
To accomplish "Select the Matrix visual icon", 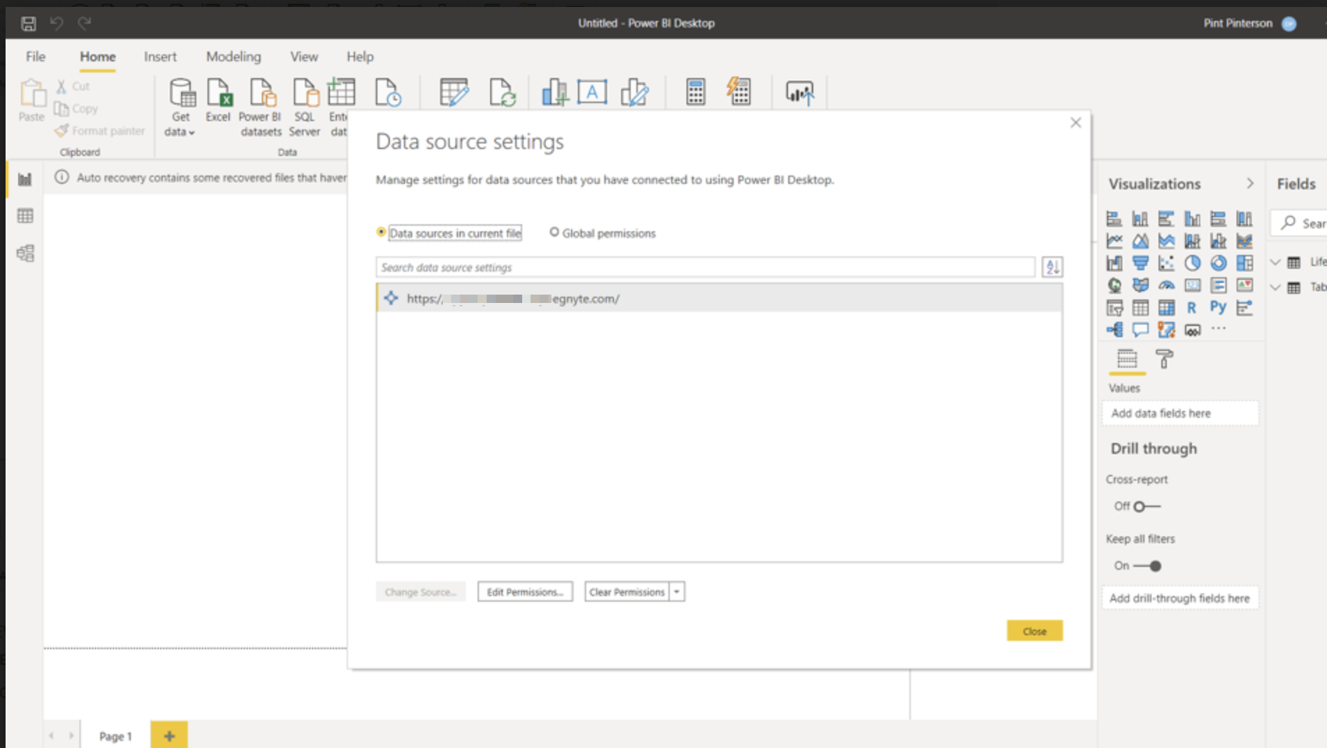I will tap(1166, 307).
